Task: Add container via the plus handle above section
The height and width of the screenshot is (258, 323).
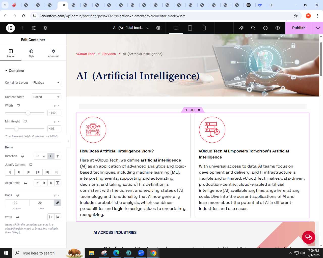Action: 186,110
